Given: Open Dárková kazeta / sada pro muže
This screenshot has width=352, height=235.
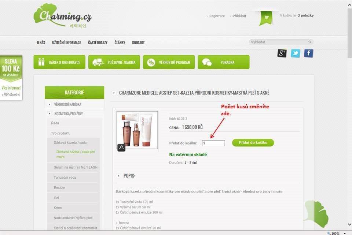Looking at the screenshot, I should 76,154.
